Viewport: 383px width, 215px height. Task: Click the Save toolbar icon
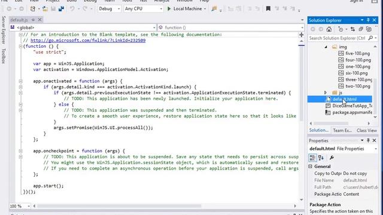point(53,9)
